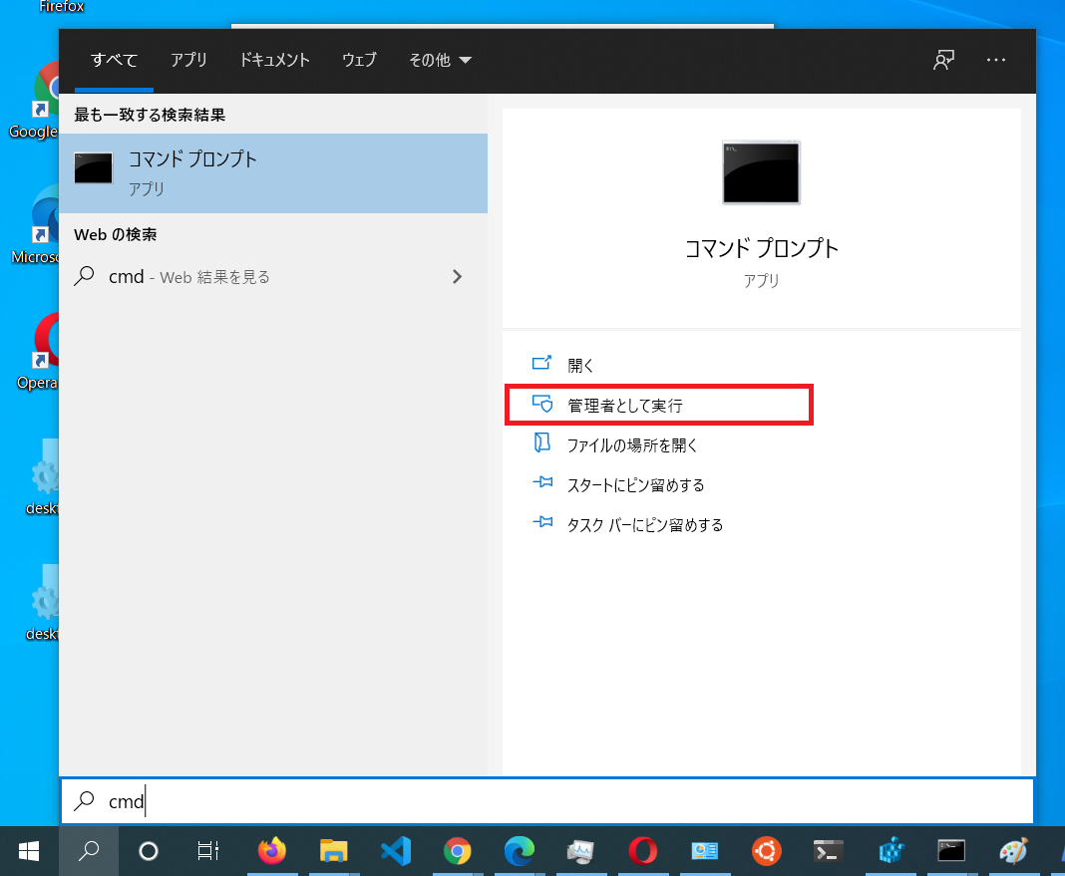Click the cmd search input field
The image size is (1065, 876).
pos(547,801)
